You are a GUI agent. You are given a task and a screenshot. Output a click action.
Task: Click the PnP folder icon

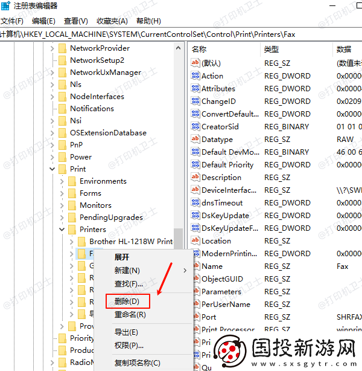coord(62,145)
